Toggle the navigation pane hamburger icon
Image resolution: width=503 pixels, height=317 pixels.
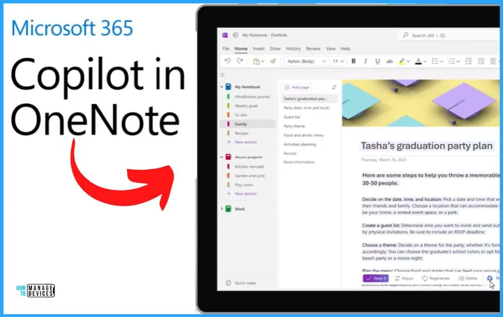point(223,75)
